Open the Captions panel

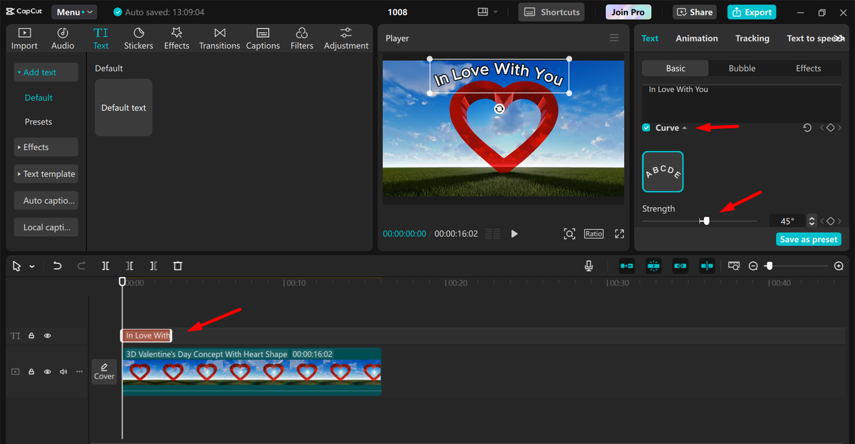[263, 39]
